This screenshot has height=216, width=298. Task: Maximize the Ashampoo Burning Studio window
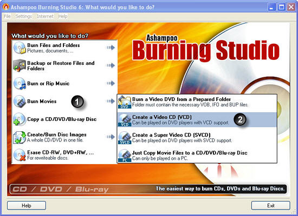pos(281,7)
